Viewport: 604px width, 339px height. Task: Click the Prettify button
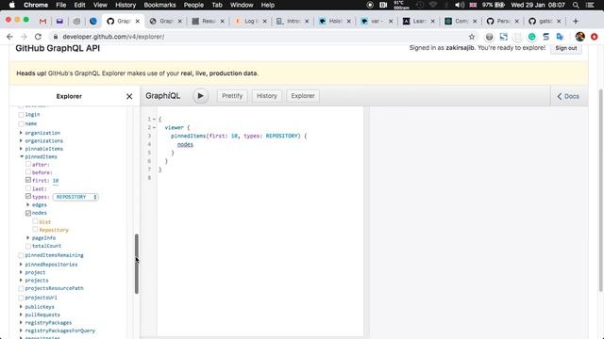(232, 96)
